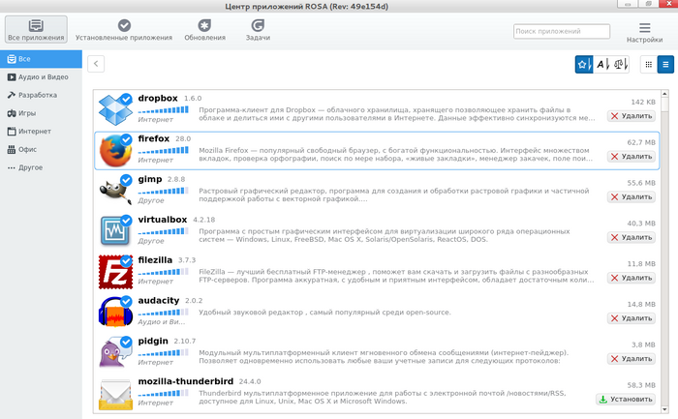Click the filezilla name label
678x419 pixels.
pyautogui.click(x=155, y=260)
